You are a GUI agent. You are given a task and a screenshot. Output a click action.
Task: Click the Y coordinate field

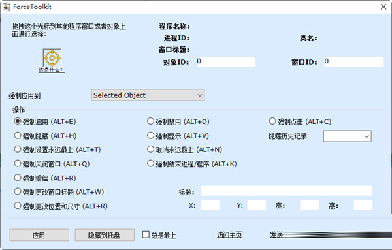(x=257, y=205)
